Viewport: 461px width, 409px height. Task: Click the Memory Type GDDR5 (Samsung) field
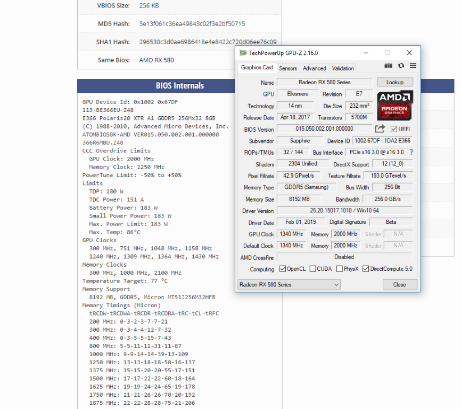(x=306, y=187)
